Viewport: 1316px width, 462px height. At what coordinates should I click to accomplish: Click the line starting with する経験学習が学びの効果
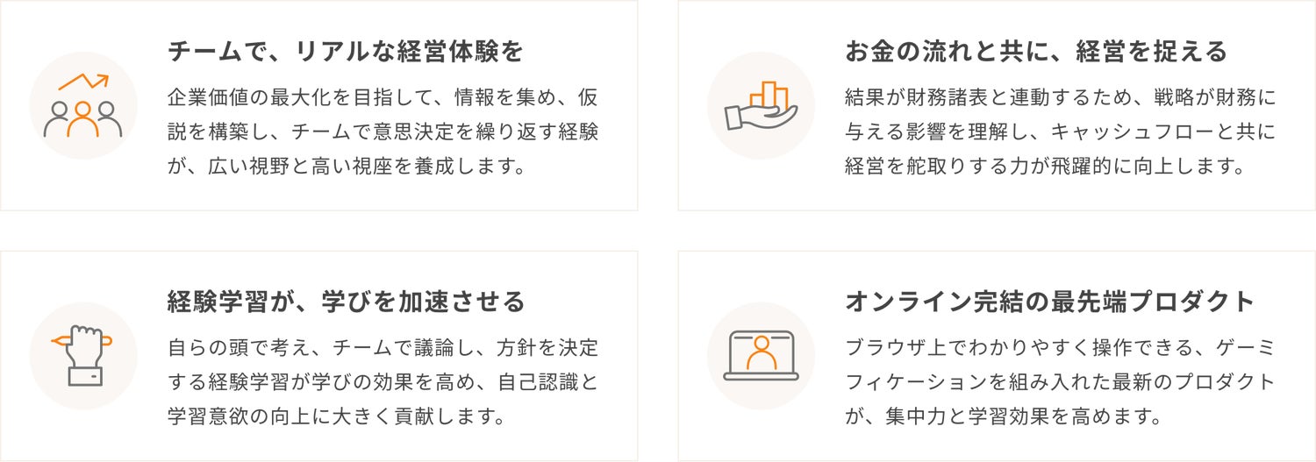tap(383, 382)
